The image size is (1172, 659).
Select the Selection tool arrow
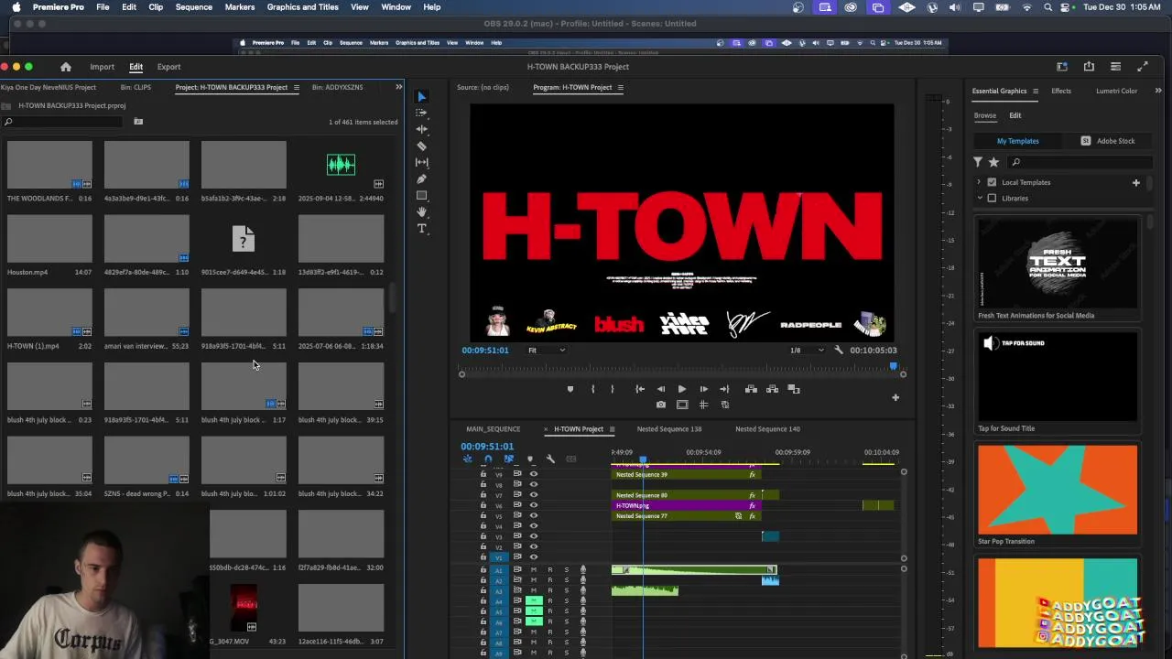[421, 97]
